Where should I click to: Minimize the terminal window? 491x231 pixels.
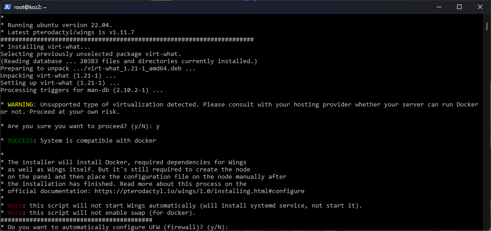coord(438,7)
